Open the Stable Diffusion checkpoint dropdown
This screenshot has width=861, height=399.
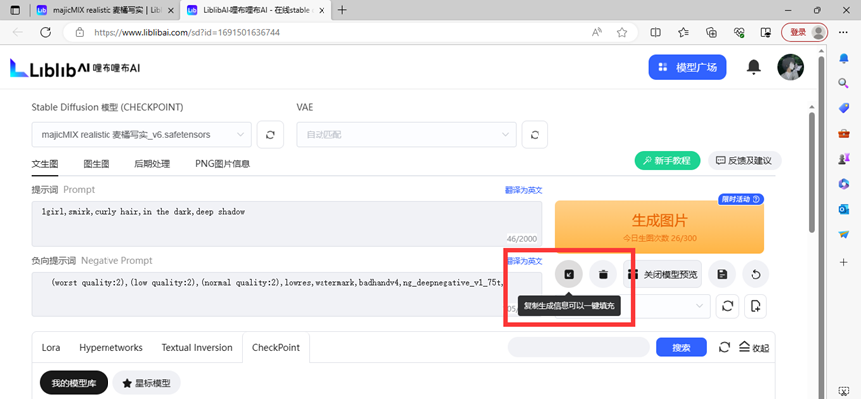[x=141, y=135]
